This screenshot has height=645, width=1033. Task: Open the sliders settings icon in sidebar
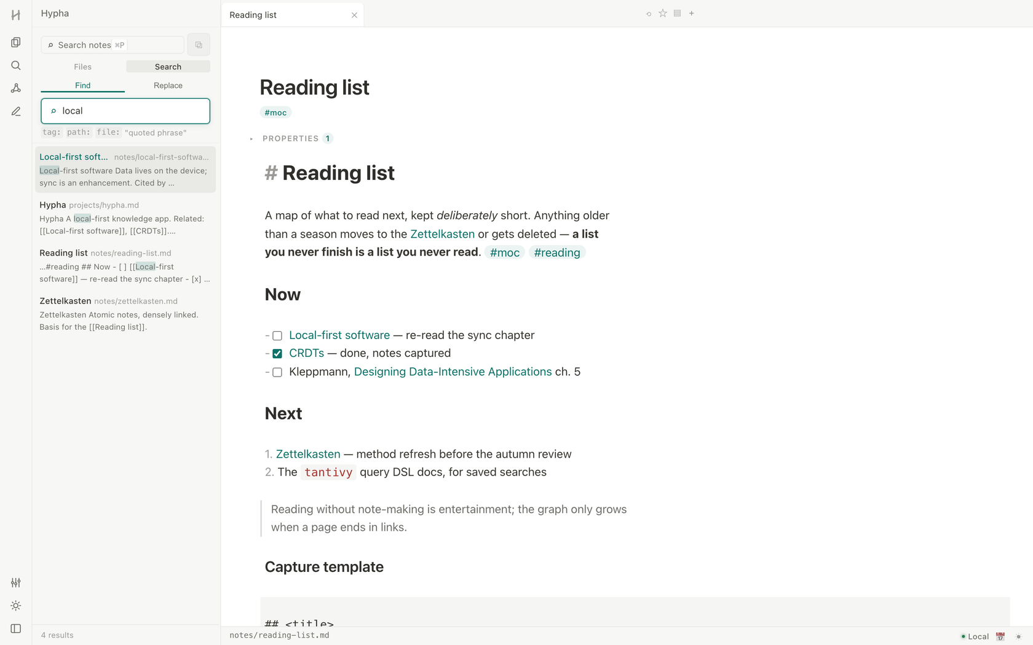(16, 582)
